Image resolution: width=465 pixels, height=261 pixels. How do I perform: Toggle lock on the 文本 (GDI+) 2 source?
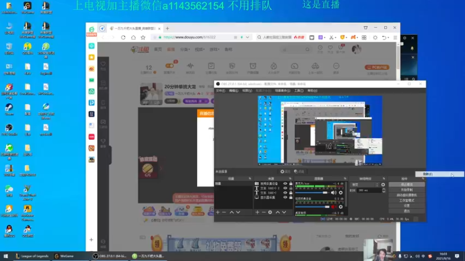click(x=291, y=188)
